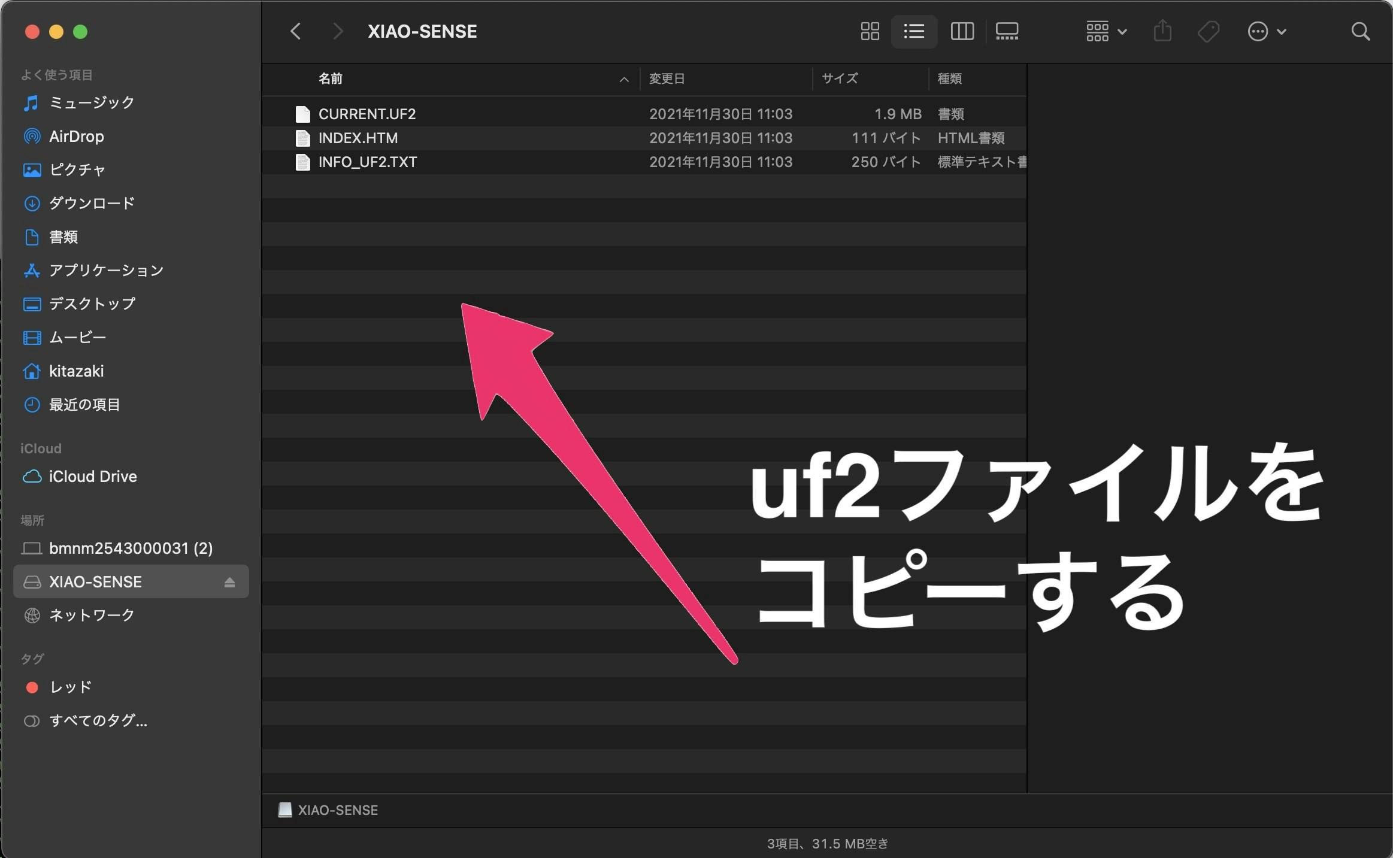The height and width of the screenshot is (858, 1393).
Task: Open iCloud Drive in sidebar
Action: (93, 477)
